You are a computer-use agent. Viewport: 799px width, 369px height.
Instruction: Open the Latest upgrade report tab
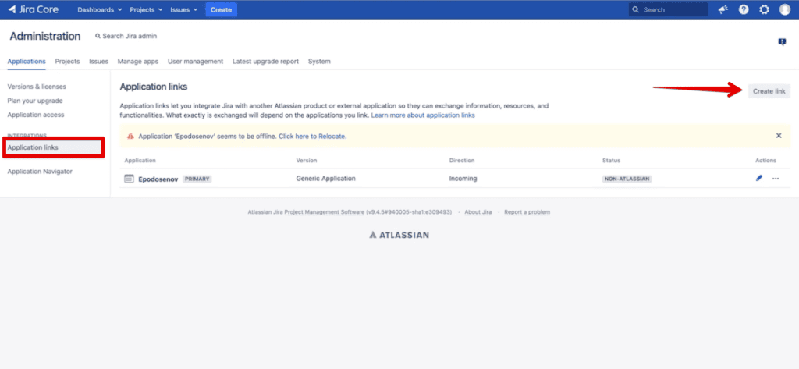[x=265, y=61]
